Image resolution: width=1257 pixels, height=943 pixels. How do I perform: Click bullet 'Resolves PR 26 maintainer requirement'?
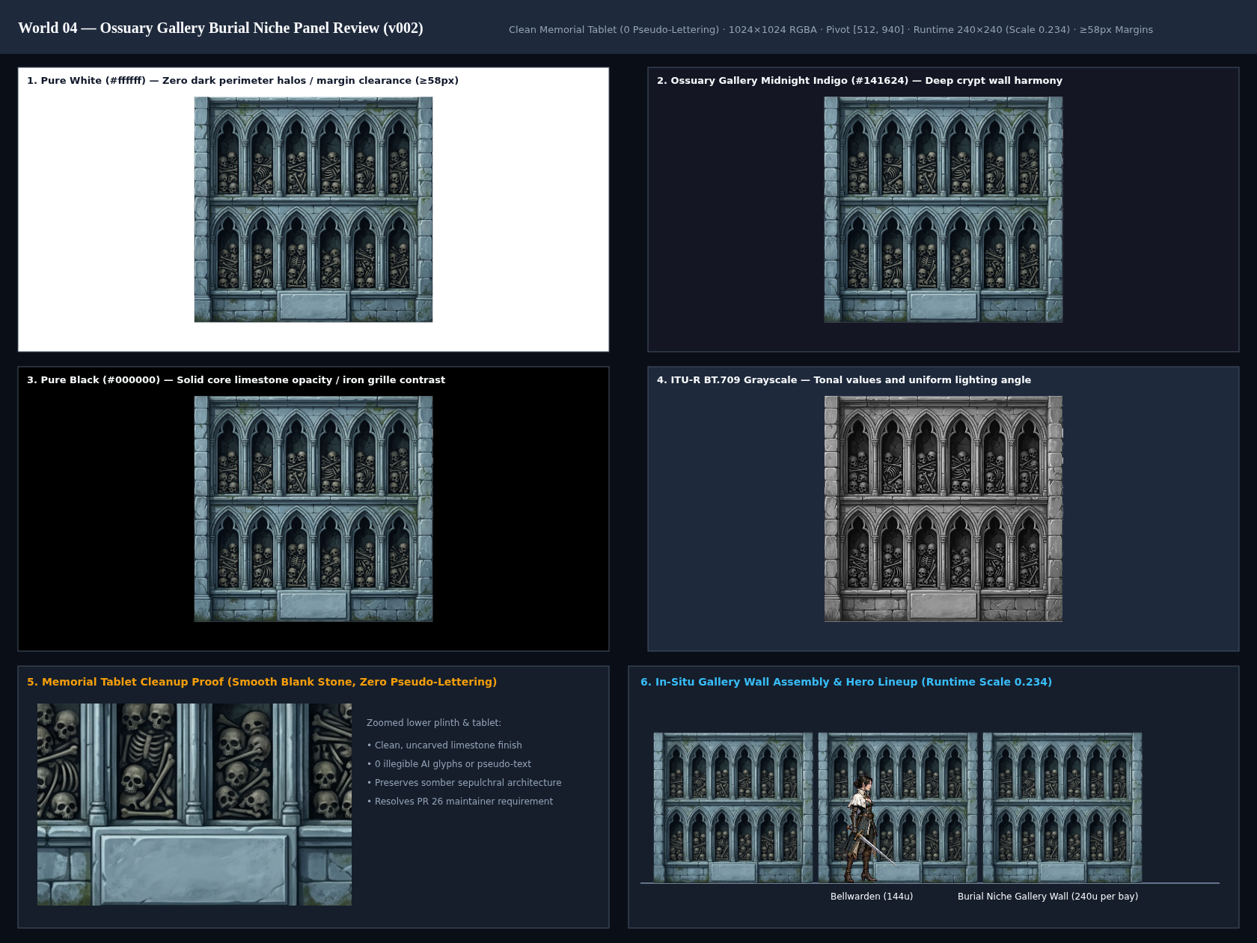pos(460,802)
